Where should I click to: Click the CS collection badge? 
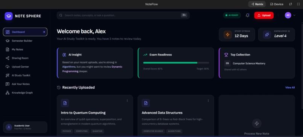point(227,63)
